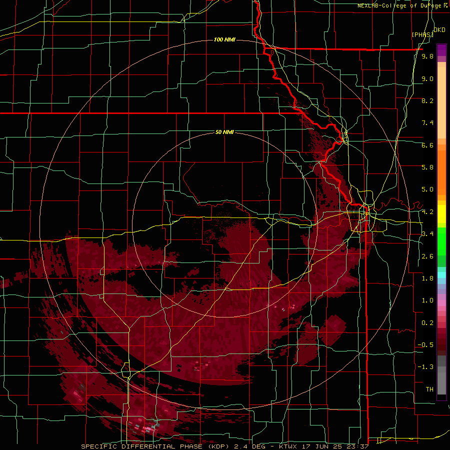The width and height of the screenshot is (450, 450).
Task: Click the 1.0 value on the scale
Action: tap(427, 300)
